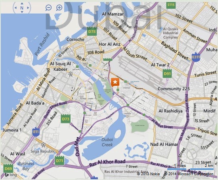Select the E311 highway shield
Viewport: 218px width, 180px height.
(x=196, y=57)
